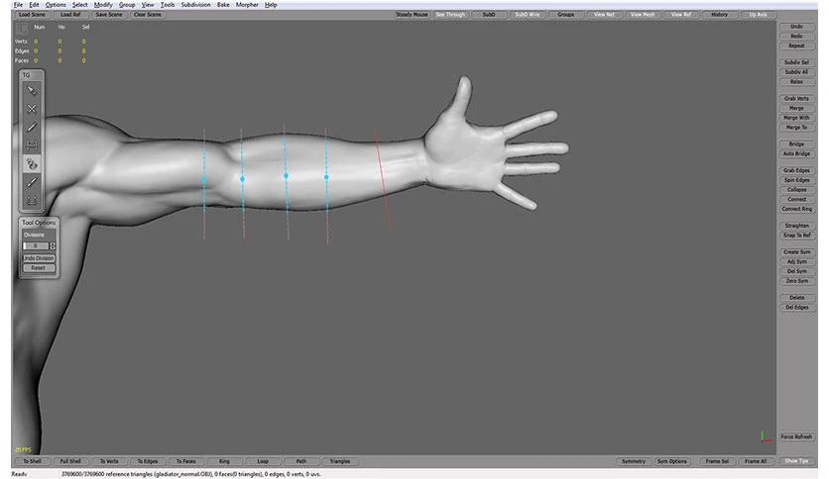Toggle View Mesh option
This screenshot has height=479, width=829.
tap(643, 15)
